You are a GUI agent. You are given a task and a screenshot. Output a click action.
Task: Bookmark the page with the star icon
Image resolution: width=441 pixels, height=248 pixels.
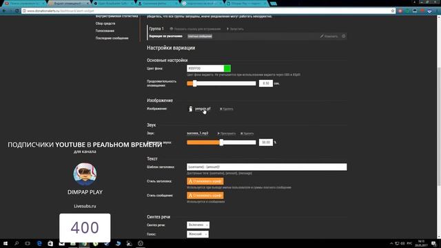(393, 11)
